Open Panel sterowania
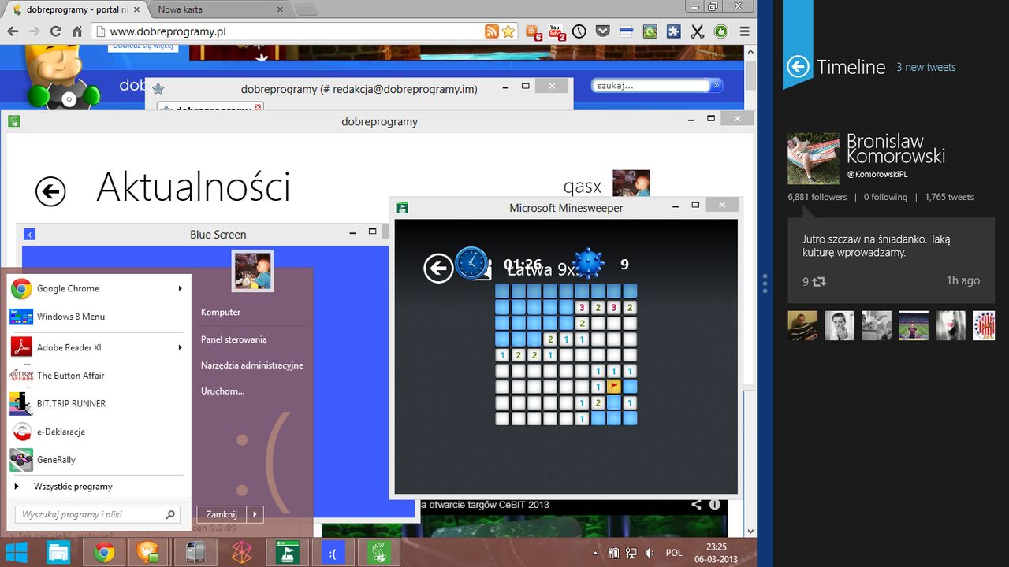Image resolution: width=1009 pixels, height=567 pixels. click(x=233, y=339)
